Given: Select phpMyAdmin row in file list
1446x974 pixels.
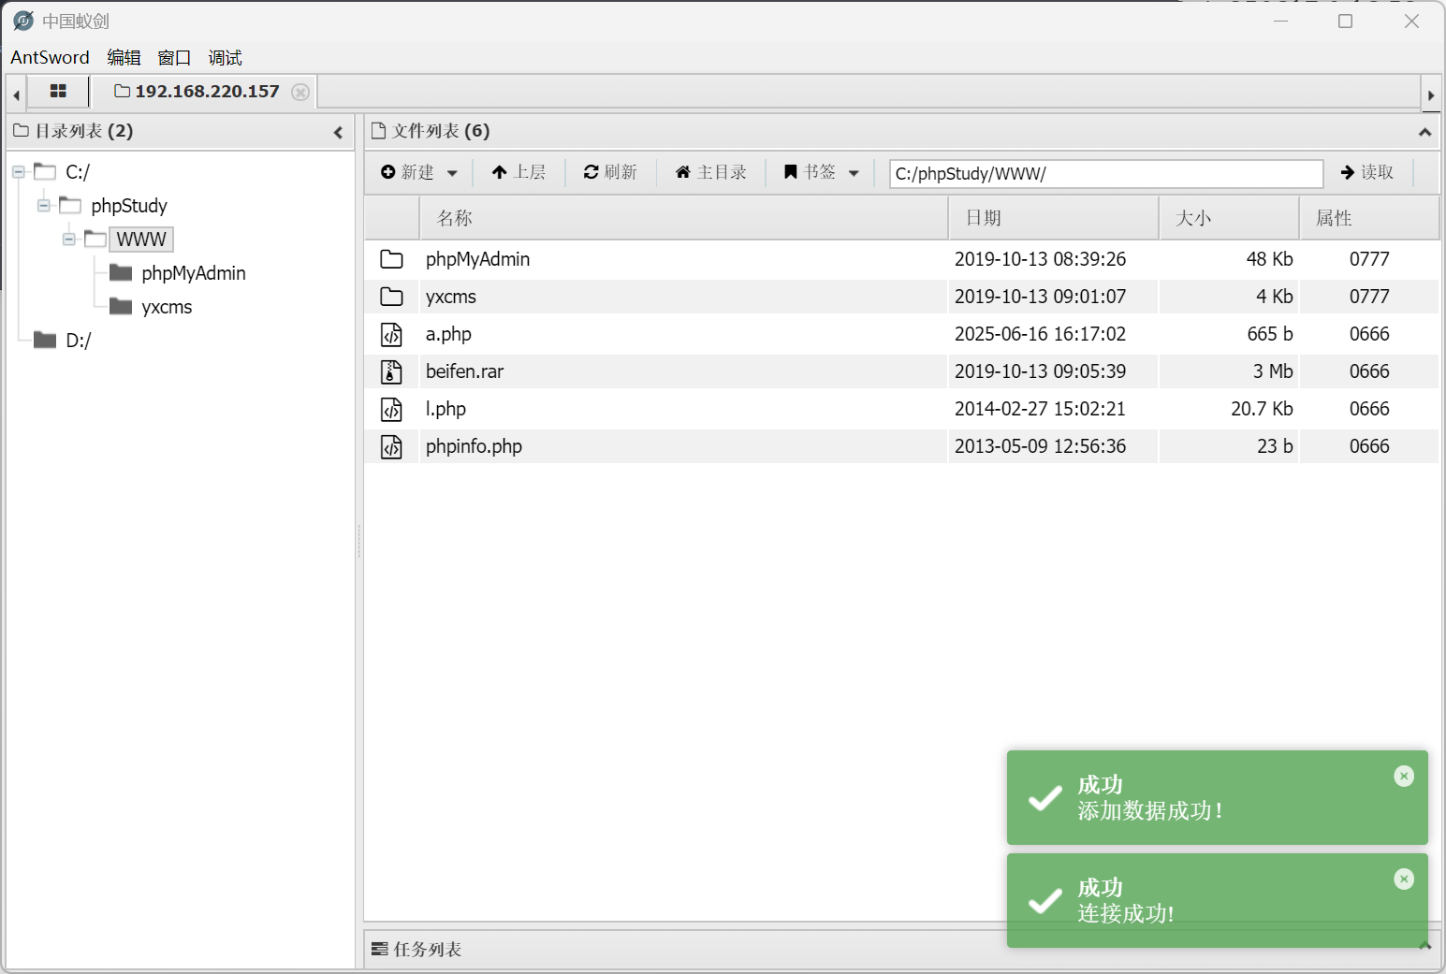Looking at the screenshot, I should pos(901,259).
